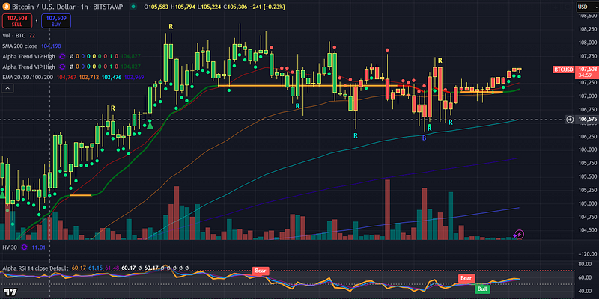Select Alpha Trend VIP High legend above EMA row
The image size is (599, 299).
point(28,67)
